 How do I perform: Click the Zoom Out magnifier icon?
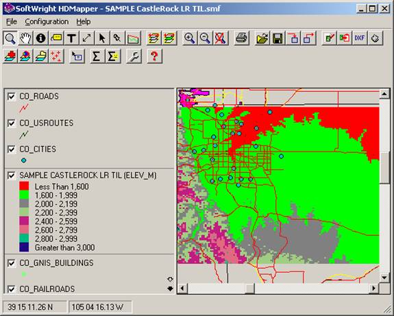[x=205, y=38]
